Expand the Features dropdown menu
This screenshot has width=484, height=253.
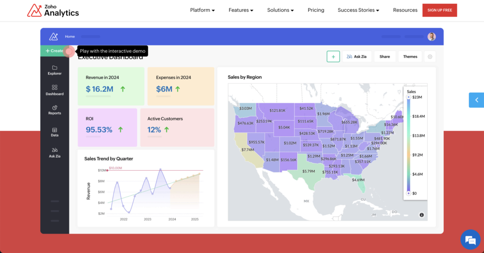coord(241,10)
